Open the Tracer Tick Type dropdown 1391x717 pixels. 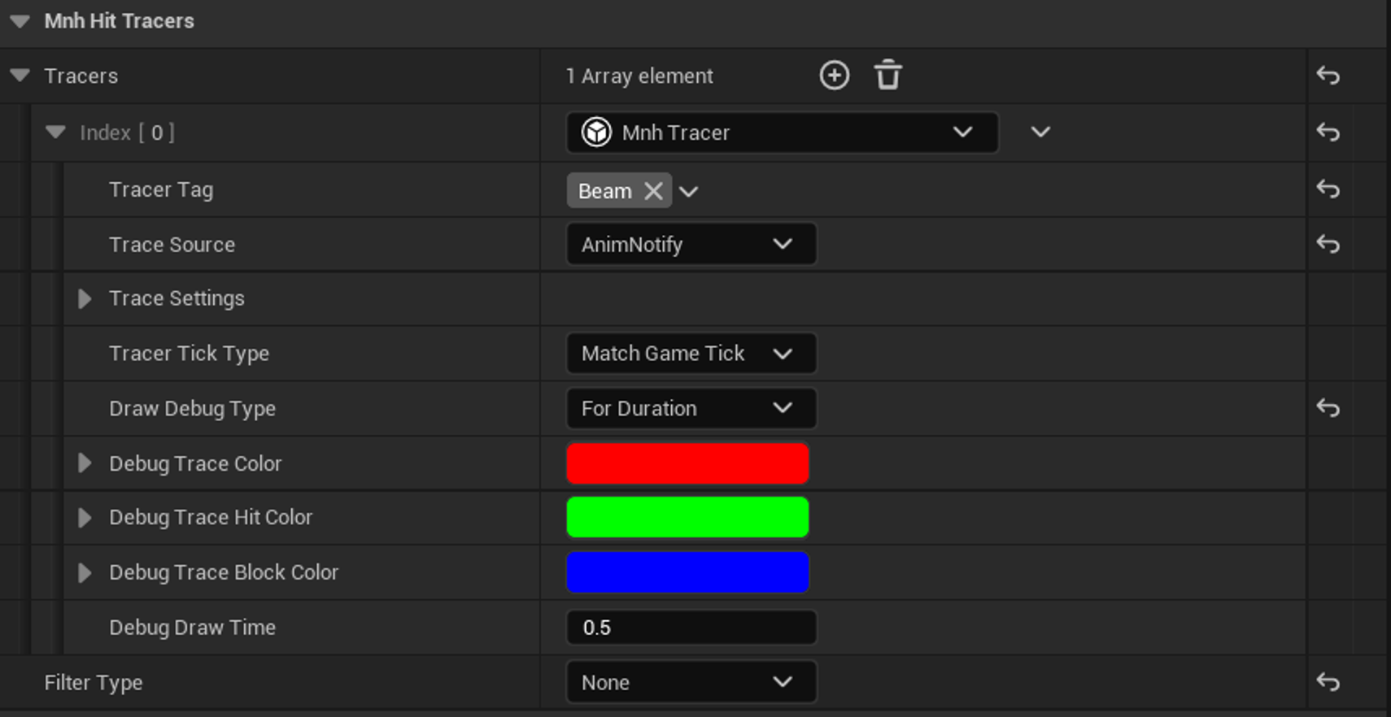[x=691, y=354]
